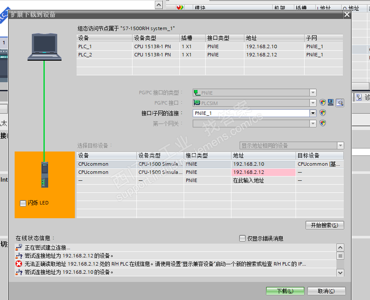
Task: Click the 设备类型 header in target table
Action: click(160, 155)
